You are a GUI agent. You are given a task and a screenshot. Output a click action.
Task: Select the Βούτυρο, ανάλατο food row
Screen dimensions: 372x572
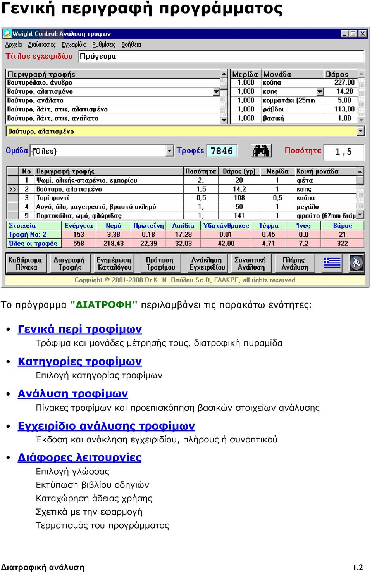(114, 100)
